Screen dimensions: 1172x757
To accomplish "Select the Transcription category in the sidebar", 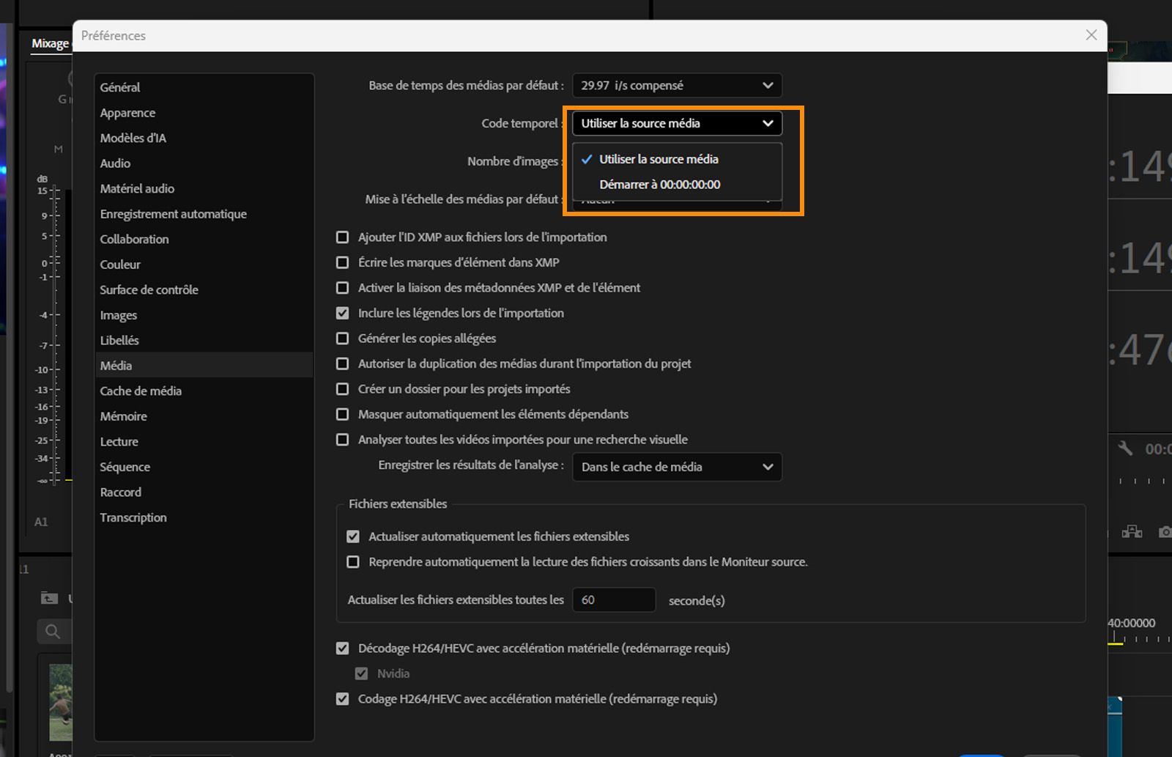I will pyautogui.click(x=133, y=517).
